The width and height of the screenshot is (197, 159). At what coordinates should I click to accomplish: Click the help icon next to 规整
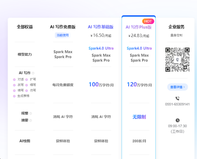pyautogui.click(x=31, y=113)
